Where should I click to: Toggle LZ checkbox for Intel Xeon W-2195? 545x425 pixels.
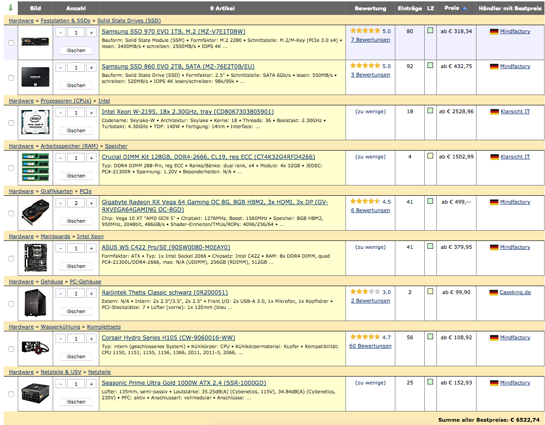(430, 110)
